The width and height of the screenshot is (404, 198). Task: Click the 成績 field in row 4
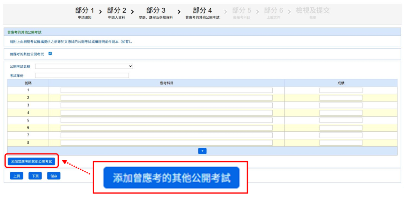(x=341, y=113)
